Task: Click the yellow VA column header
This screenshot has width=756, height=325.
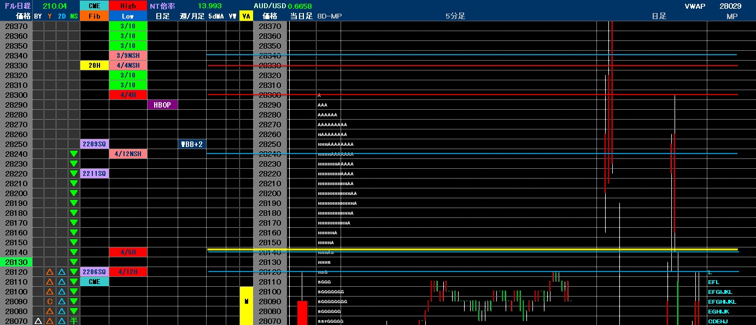Action: click(247, 16)
